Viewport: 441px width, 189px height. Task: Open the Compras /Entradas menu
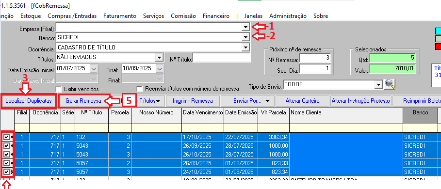pos(72,16)
